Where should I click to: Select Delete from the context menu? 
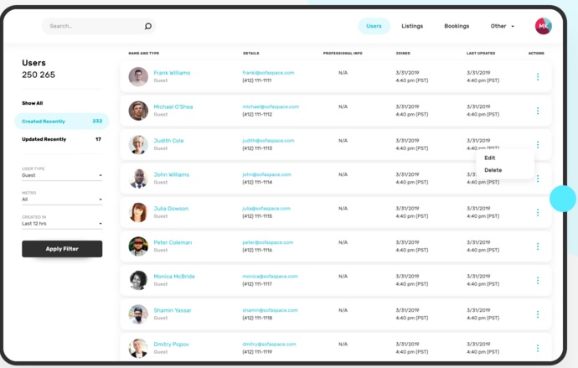(493, 170)
